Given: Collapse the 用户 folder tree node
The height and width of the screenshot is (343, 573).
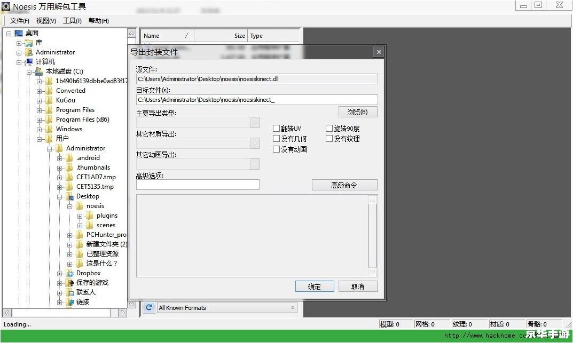Looking at the screenshot, I should pyautogui.click(x=39, y=139).
